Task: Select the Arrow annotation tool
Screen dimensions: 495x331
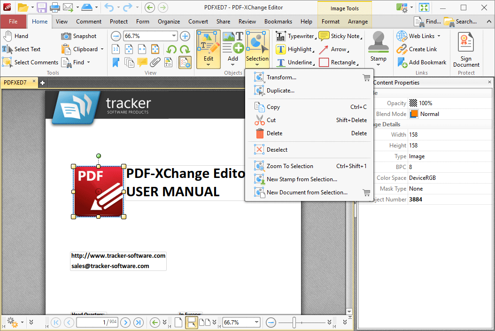Action: pyautogui.click(x=336, y=49)
